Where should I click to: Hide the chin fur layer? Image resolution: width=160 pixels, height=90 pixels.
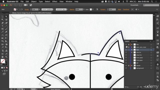point(126,52)
